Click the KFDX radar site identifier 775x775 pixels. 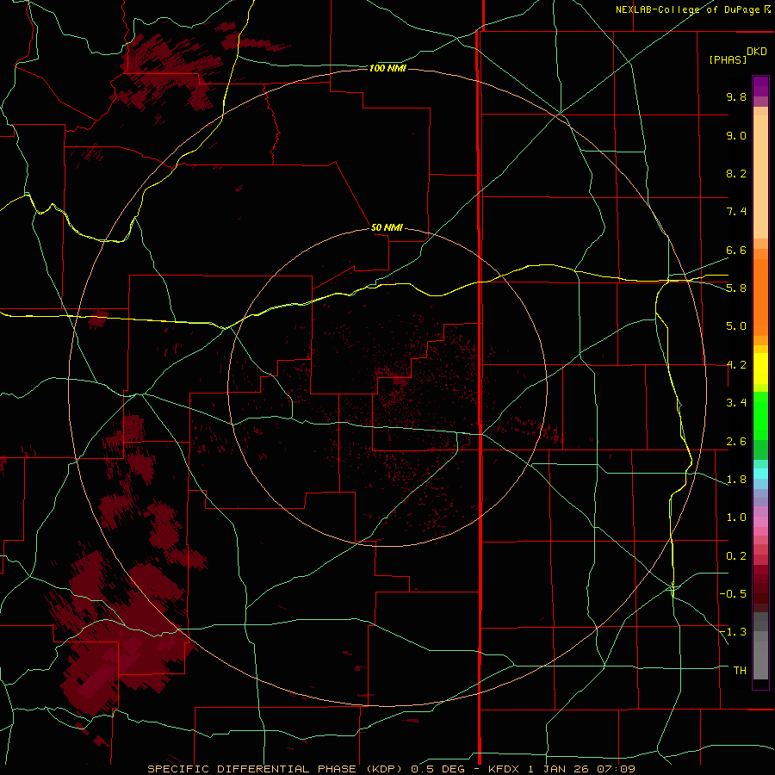(504, 769)
